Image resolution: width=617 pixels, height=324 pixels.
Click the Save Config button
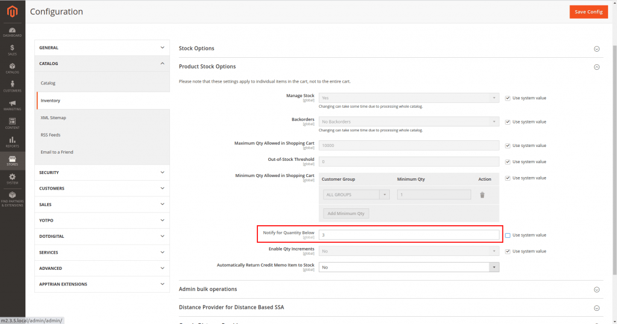point(589,12)
